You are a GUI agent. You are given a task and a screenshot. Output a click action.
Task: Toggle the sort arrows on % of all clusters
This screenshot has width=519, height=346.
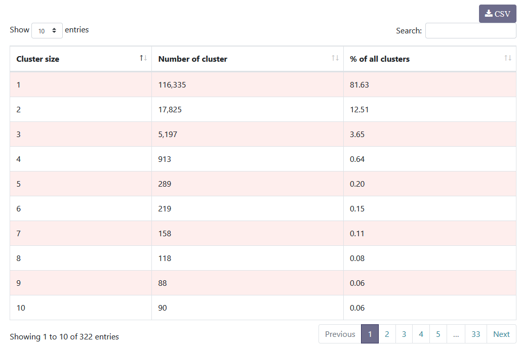[508, 58]
